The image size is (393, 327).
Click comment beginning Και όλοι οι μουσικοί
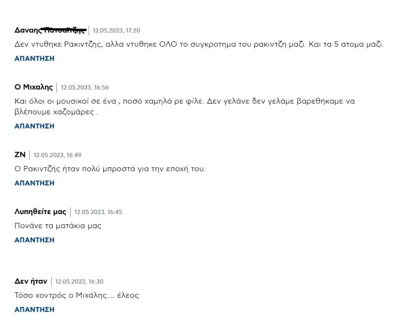[185, 107]
